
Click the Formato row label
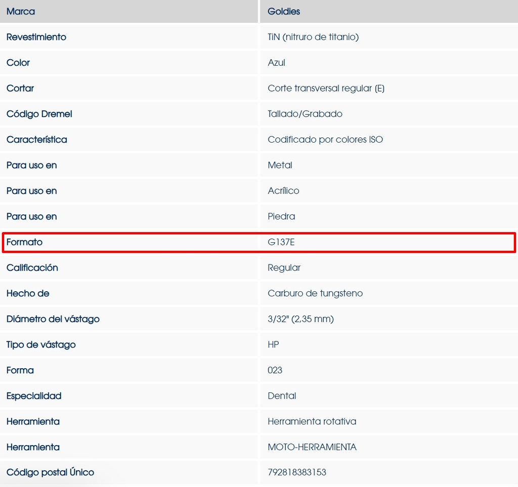point(24,242)
